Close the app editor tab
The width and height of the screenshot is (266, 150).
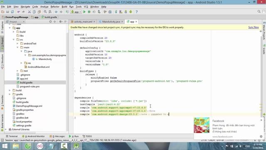click(x=136, y=22)
